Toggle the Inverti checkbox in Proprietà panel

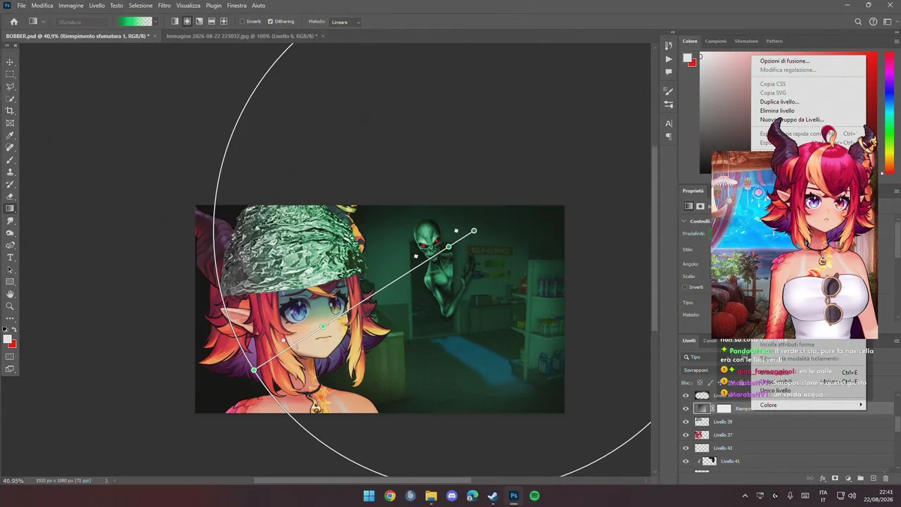tap(685, 287)
